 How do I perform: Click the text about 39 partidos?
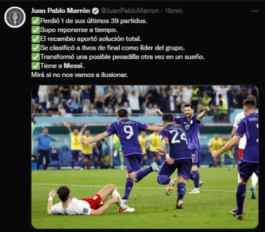pos(94,21)
